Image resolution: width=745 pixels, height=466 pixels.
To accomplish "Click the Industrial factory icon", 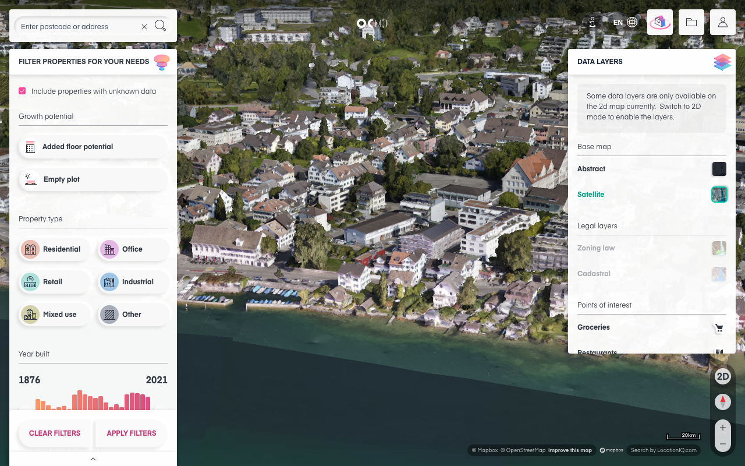I will click(109, 282).
